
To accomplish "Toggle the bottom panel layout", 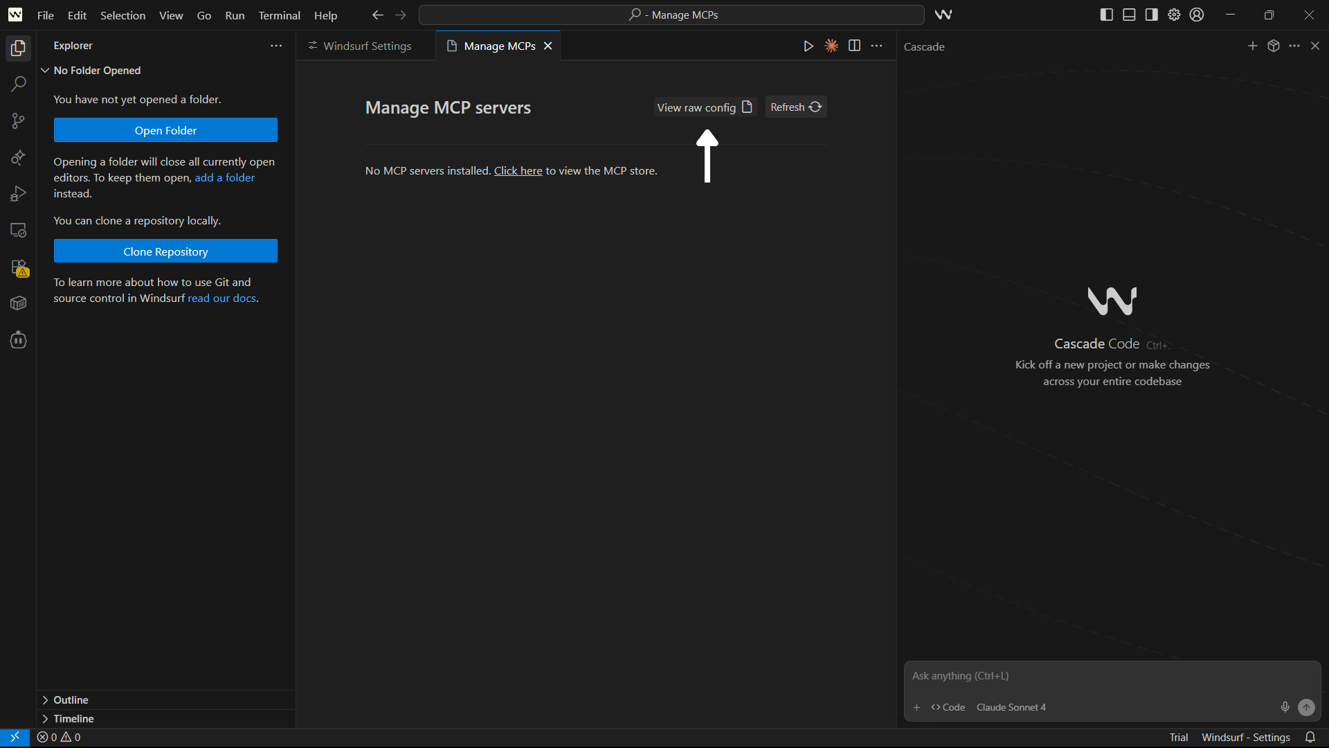I will [x=1129, y=15].
